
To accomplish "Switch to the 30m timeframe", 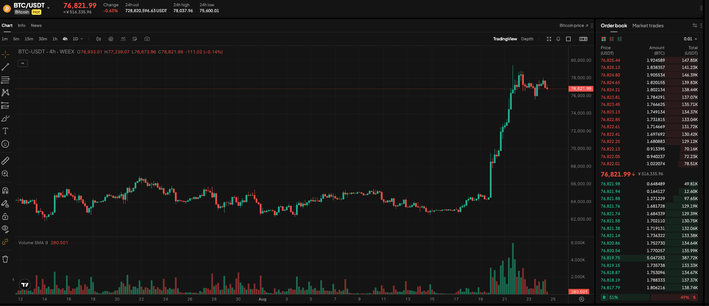I will pyautogui.click(x=43, y=39).
